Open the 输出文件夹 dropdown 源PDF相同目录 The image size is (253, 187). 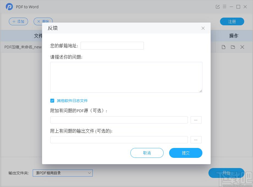click(63, 173)
